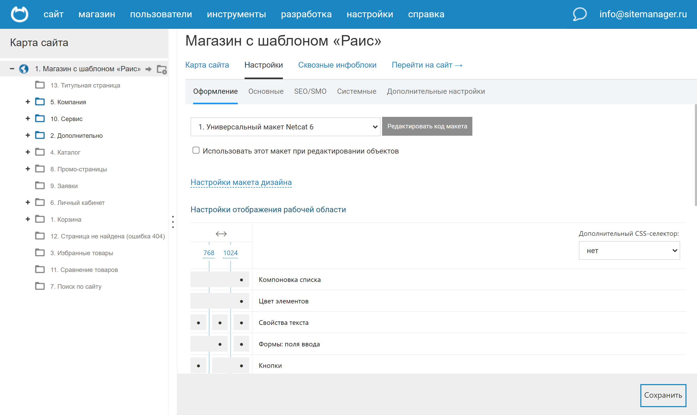
Task: Switch to the SEO/SMO tab
Action: (x=310, y=91)
